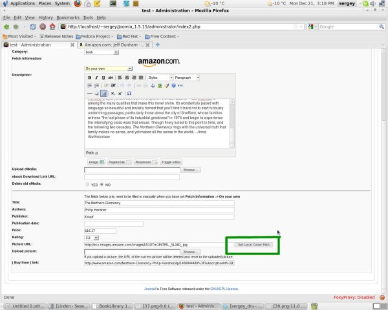
Task: Insert anchor using the anchor icon
Action: pyautogui.click(x=153, y=85)
